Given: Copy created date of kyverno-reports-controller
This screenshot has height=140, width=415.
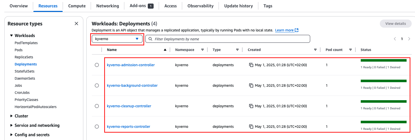Looking at the screenshot, I should 251,127.
